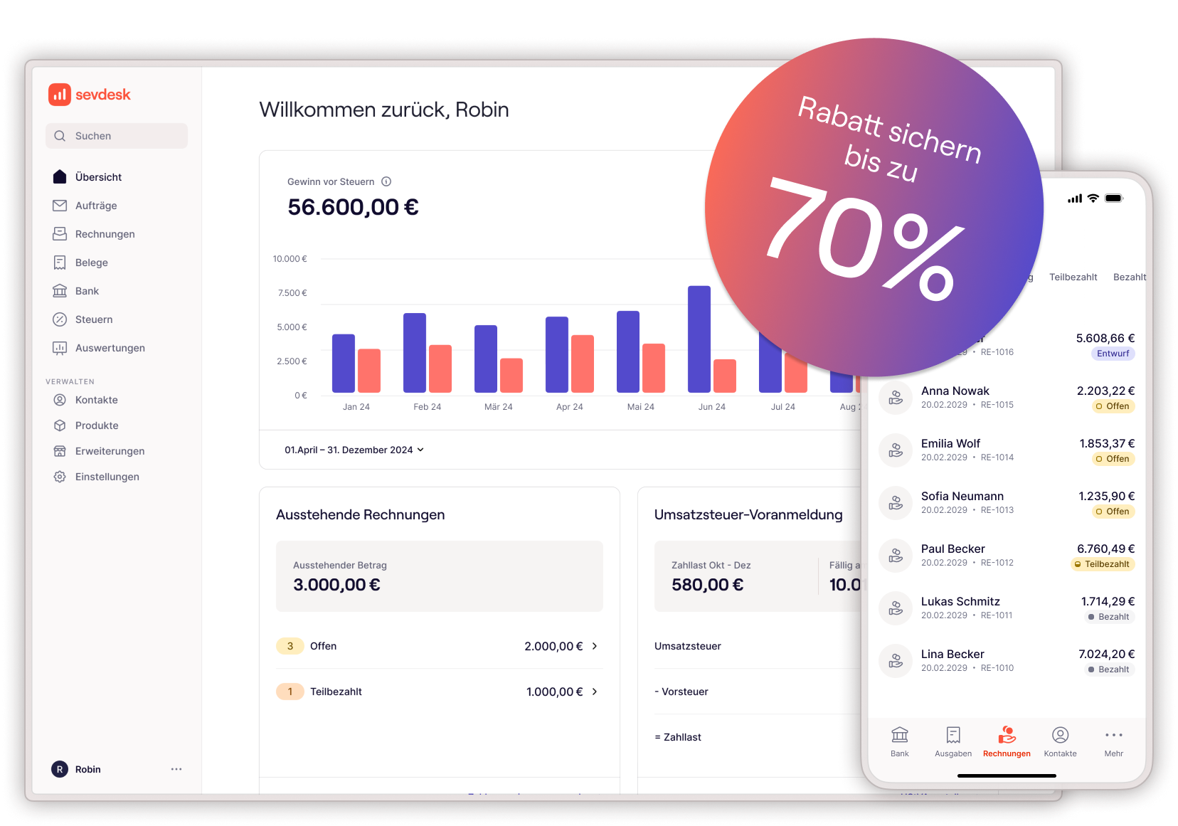Open the Bank section from sidebar
1178x826 pixels.
(87, 290)
